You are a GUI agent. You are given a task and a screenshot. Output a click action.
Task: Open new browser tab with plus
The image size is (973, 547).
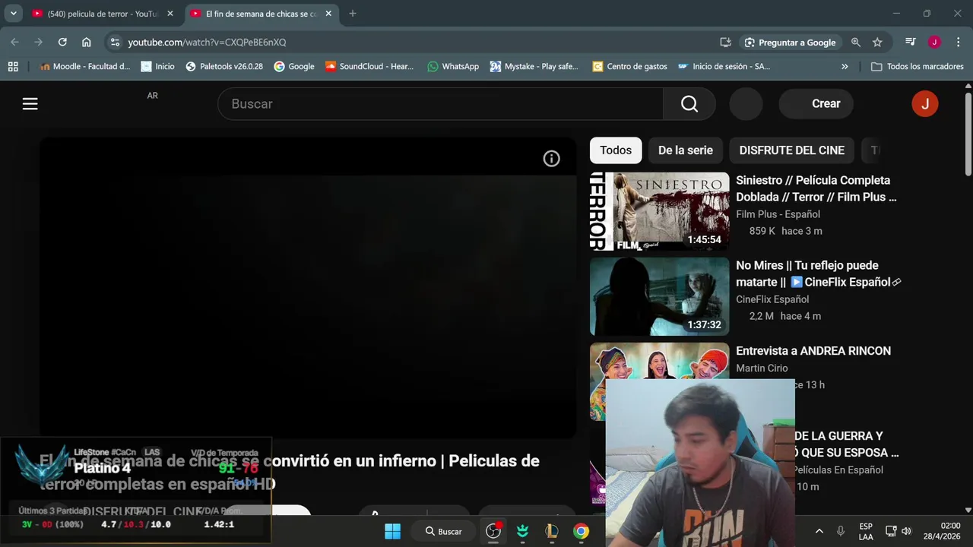pos(352,14)
